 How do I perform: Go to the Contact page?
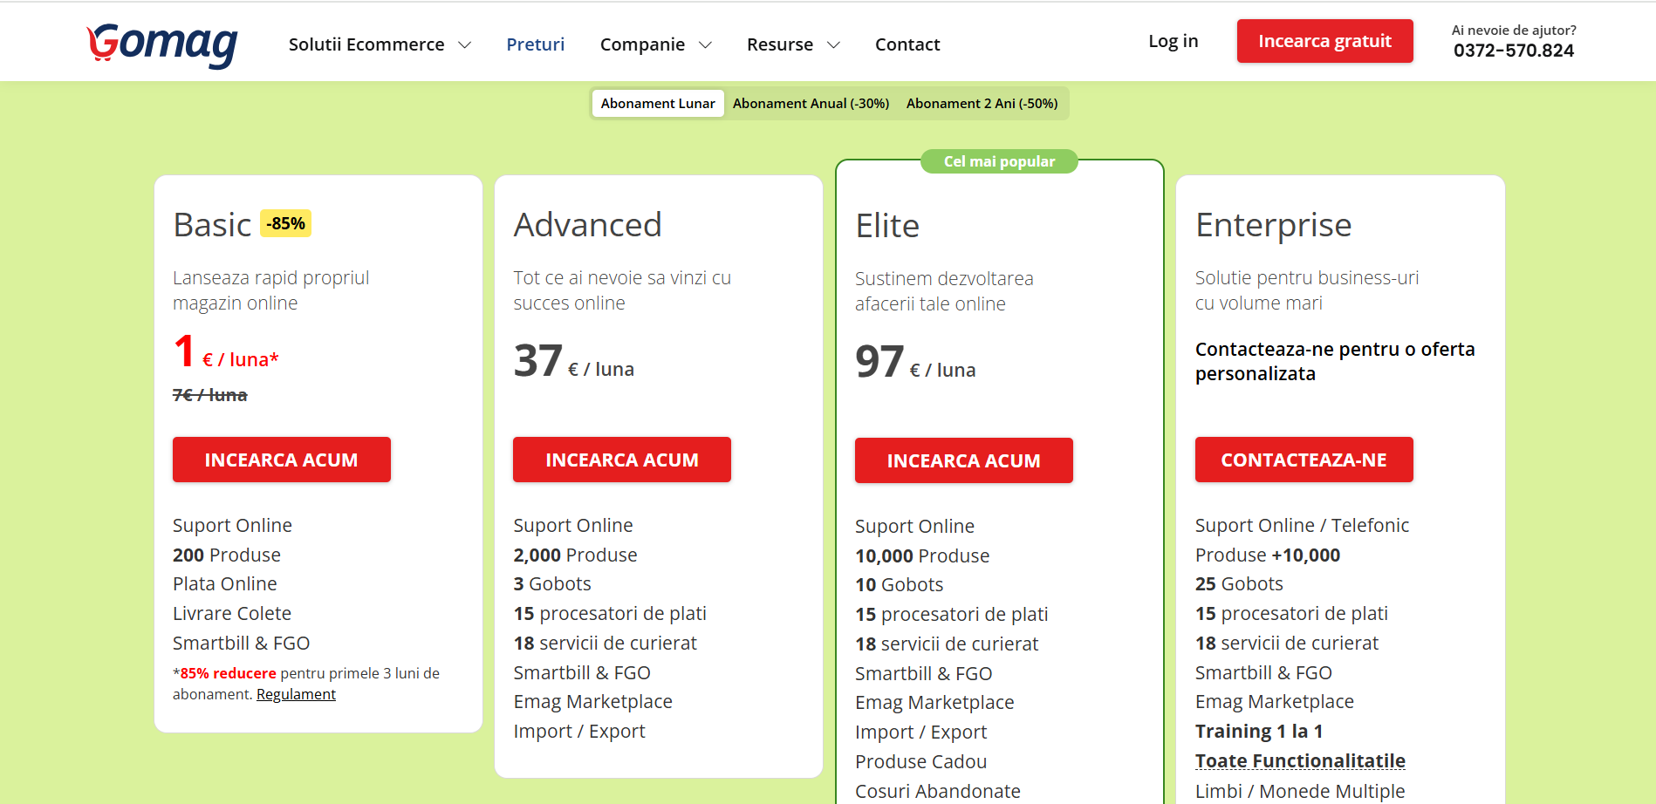pos(907,44)
